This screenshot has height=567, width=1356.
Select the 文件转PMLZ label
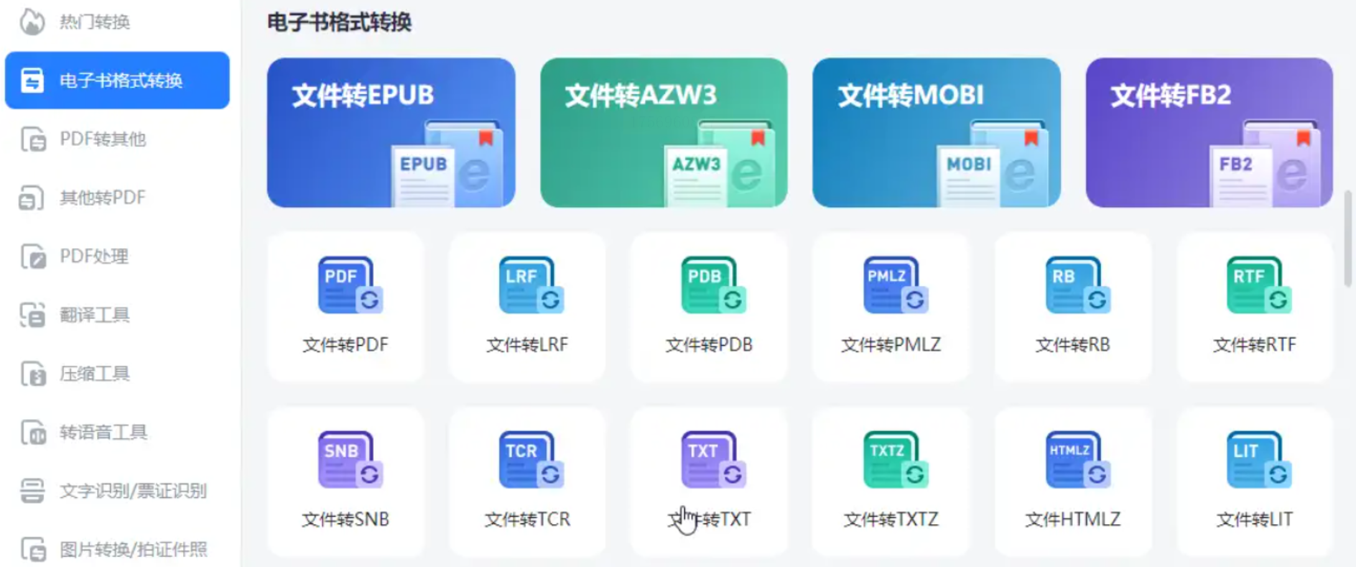[x=891, y=344]
